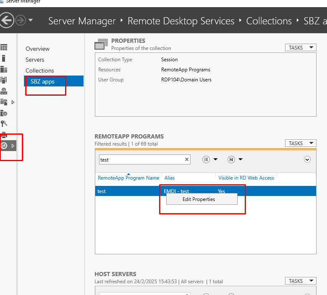Image resolution: width=327 pixels, height=295 pixels.
Task: Expand the File and Storage Services arrow
Action: click(13, 102)
